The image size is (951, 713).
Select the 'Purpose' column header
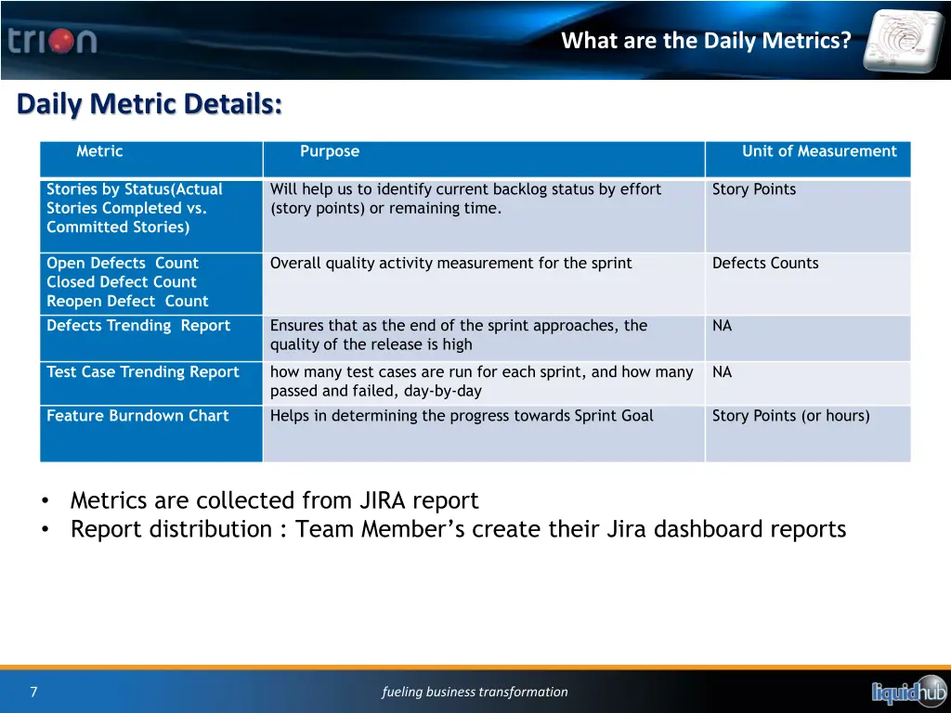pyautogui.click(x=329, y=151)
